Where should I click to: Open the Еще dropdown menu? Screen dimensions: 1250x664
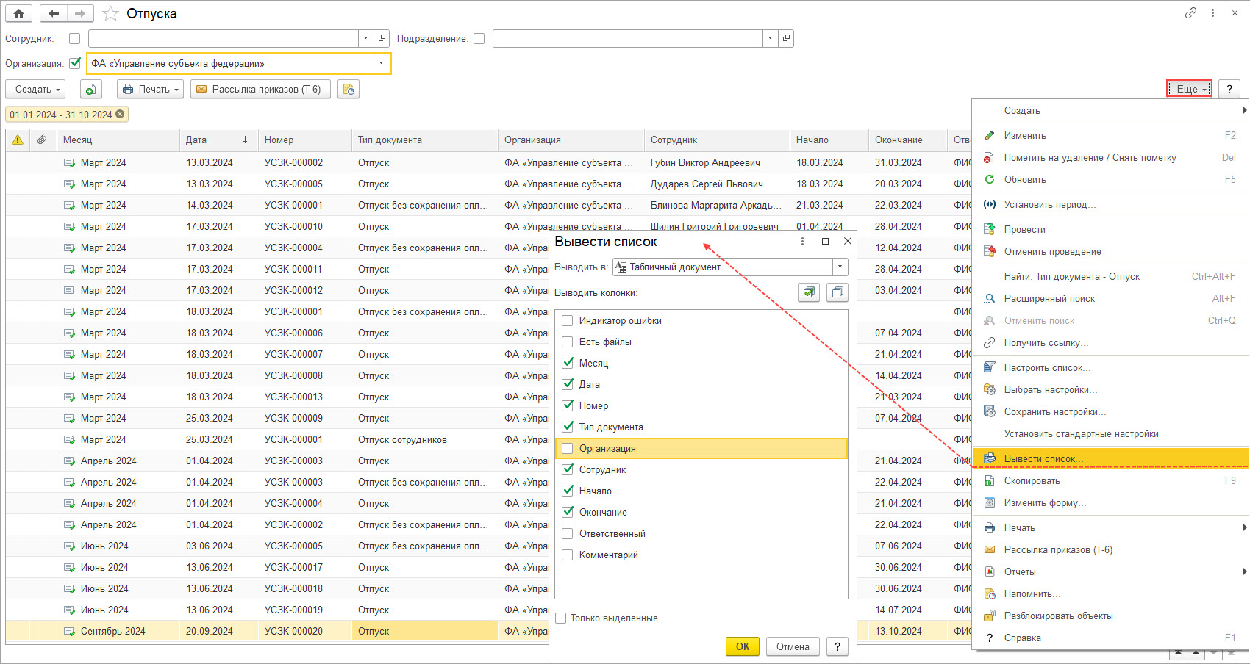[1189, 90]
